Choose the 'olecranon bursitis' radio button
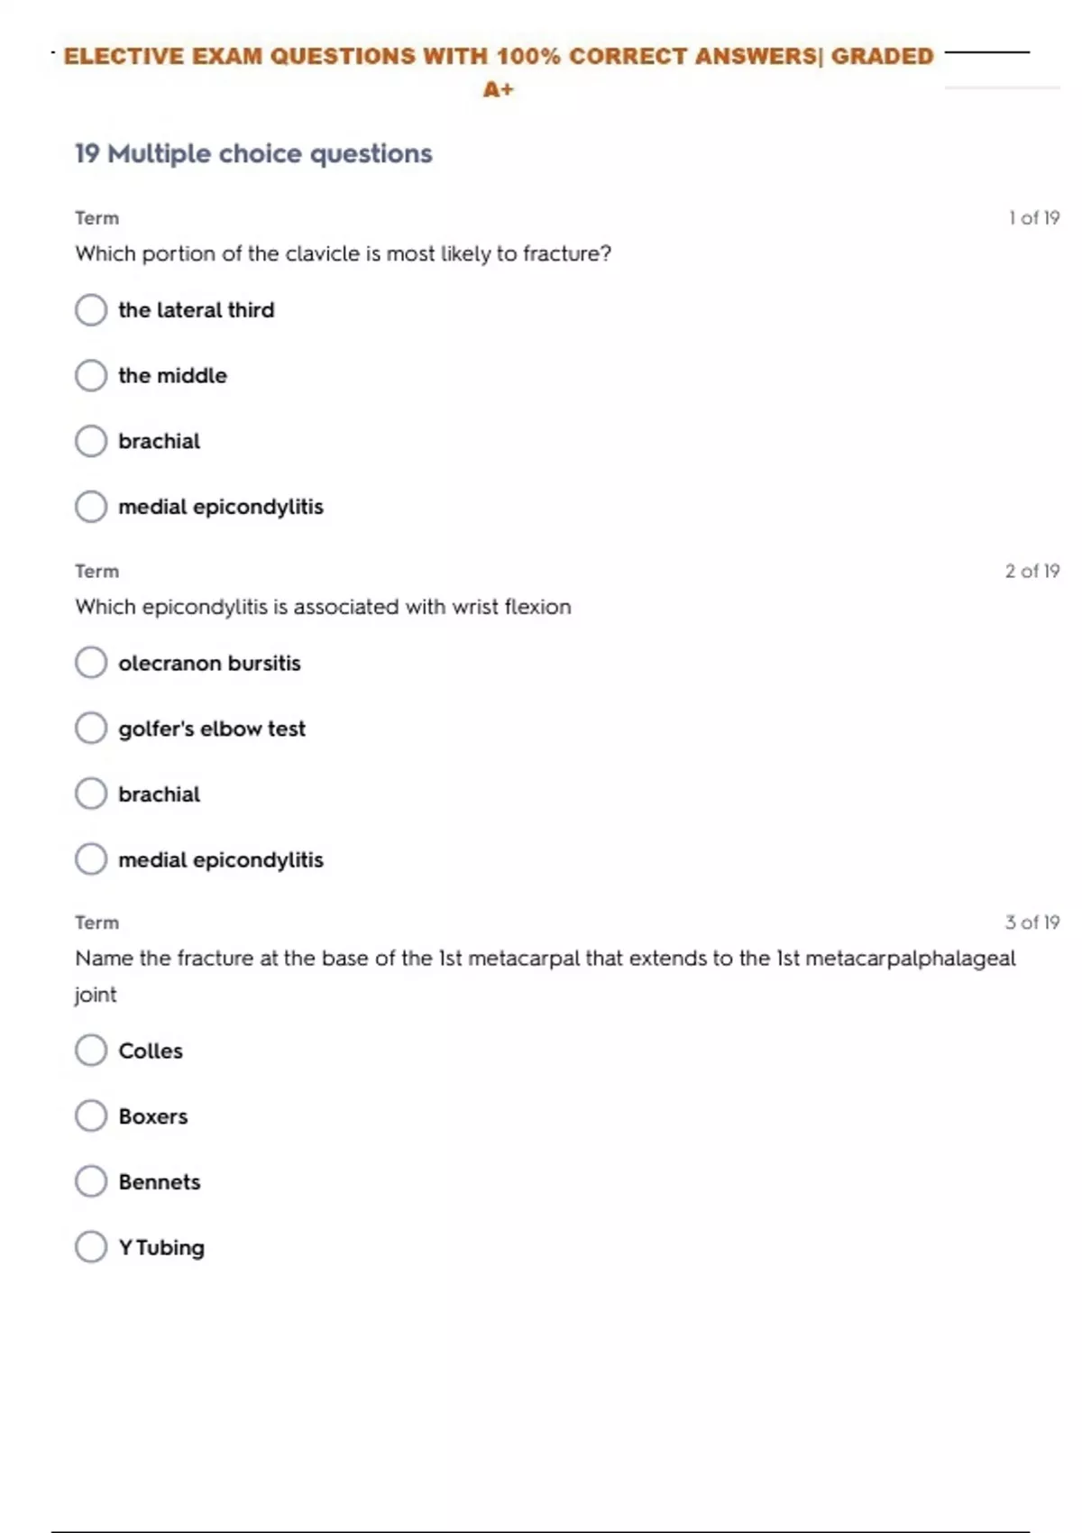This screenshot has width=1082, height=1533. tap(91, 663)
